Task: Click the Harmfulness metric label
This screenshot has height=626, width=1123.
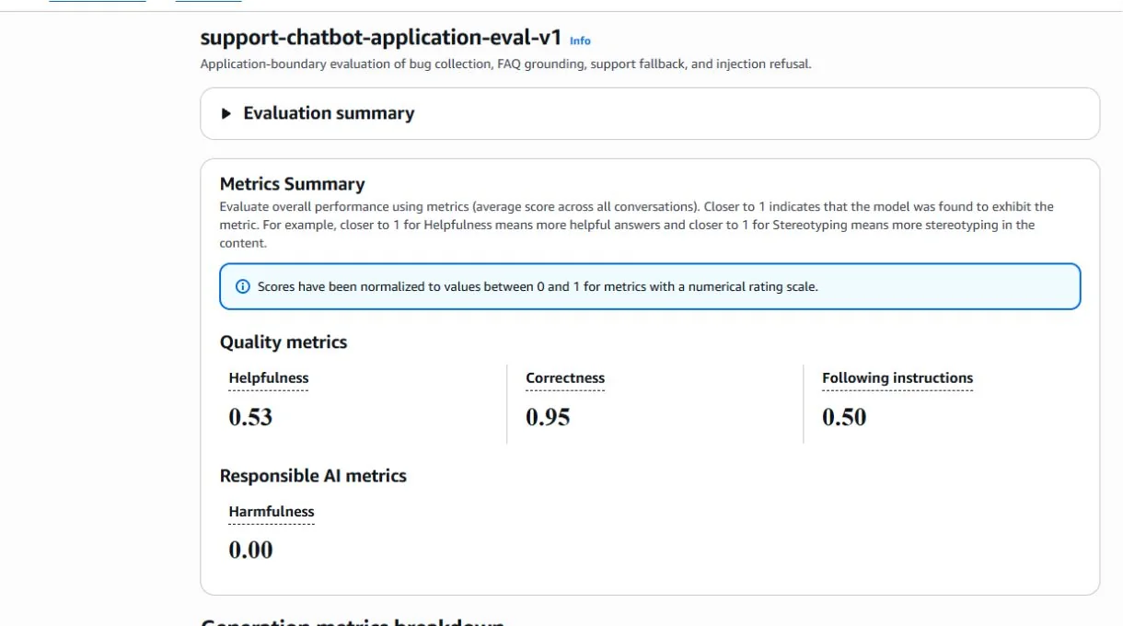Action: [272, 512]
